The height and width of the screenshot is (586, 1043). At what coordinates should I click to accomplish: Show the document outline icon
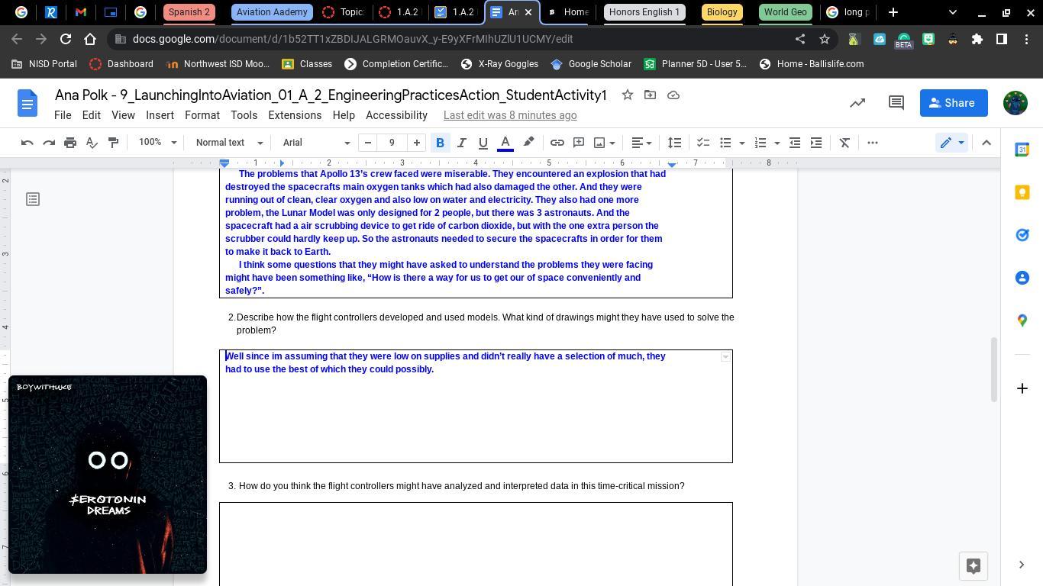coord(33,199)
